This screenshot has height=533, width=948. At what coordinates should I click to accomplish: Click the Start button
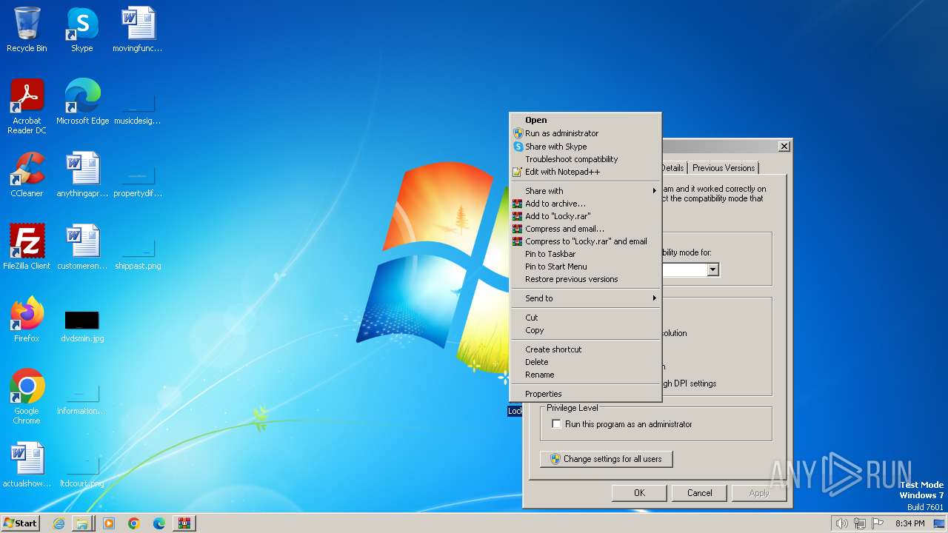pyautogui.click(x=21, y=523)
